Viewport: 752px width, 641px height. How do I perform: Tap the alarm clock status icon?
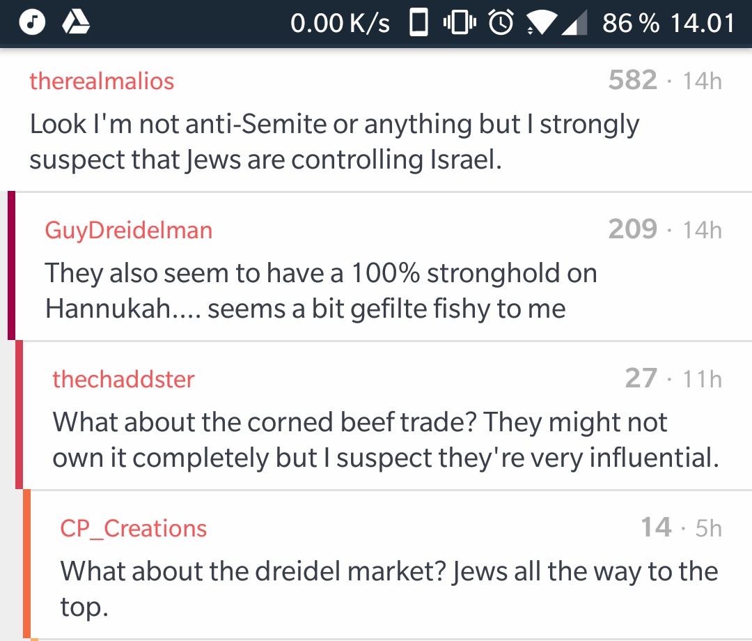tap(500, 24)
